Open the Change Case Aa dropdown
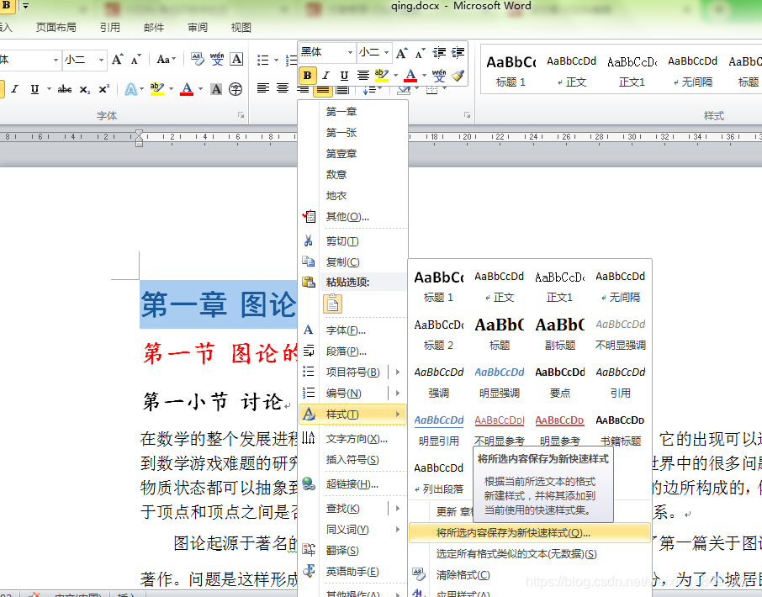Screen dimensions: 762x597 click(167, 59)
